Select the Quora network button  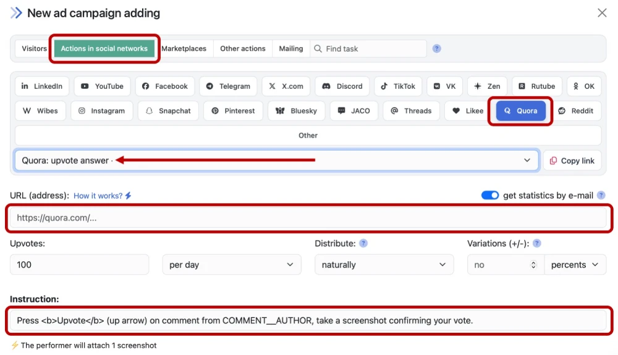pyautogui.click(x=520, y=111)
